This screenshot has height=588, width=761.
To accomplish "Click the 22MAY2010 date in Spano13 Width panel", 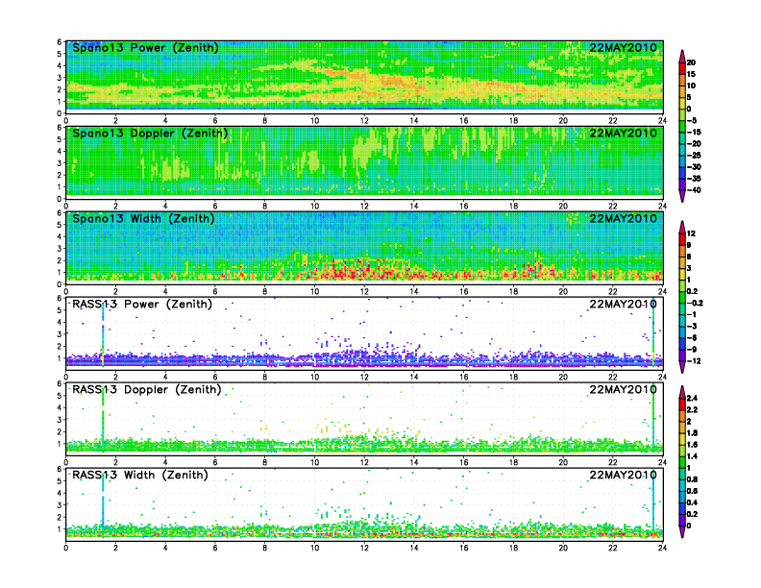I will [x=624, y=219].
